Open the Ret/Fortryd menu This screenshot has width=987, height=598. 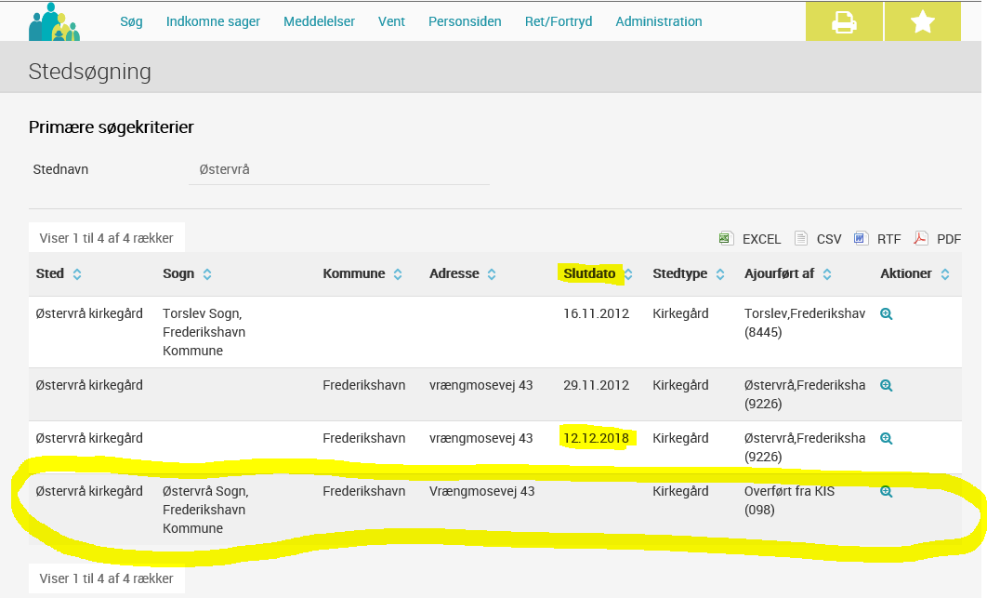pos(559,21)
